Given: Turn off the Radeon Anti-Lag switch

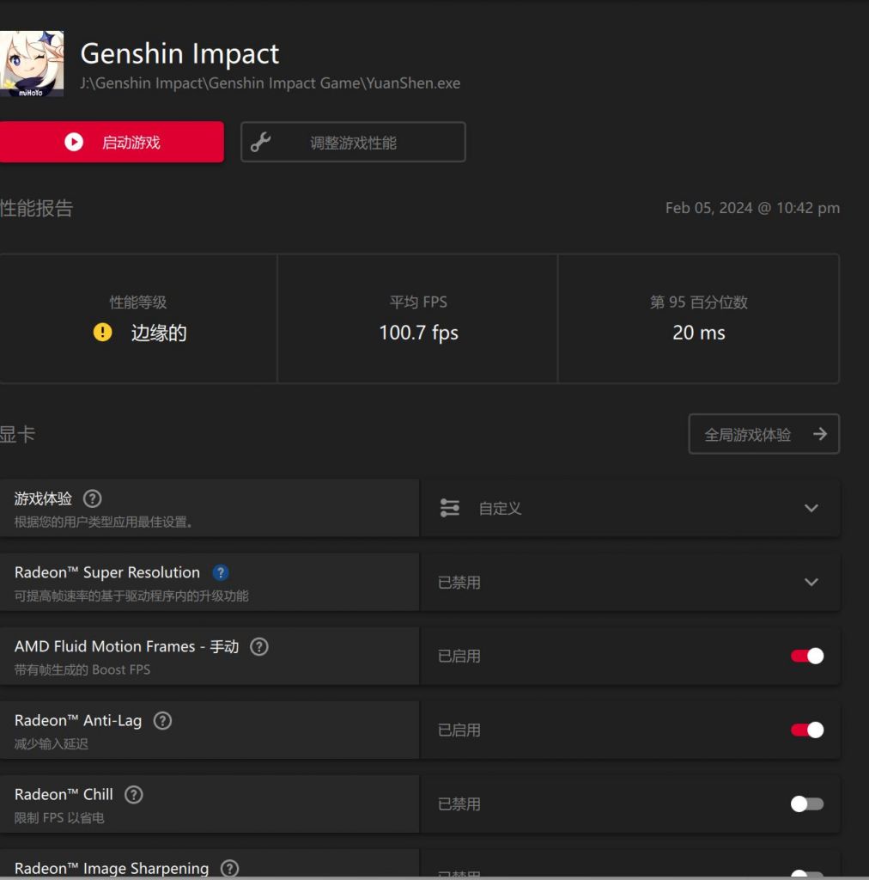Looking at the screenshot, I should (806, 730).
